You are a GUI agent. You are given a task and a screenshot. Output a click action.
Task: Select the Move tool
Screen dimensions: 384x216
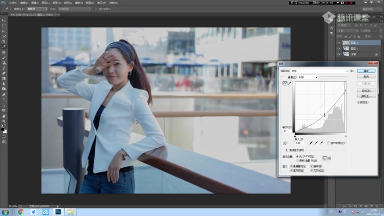point(4,21)
